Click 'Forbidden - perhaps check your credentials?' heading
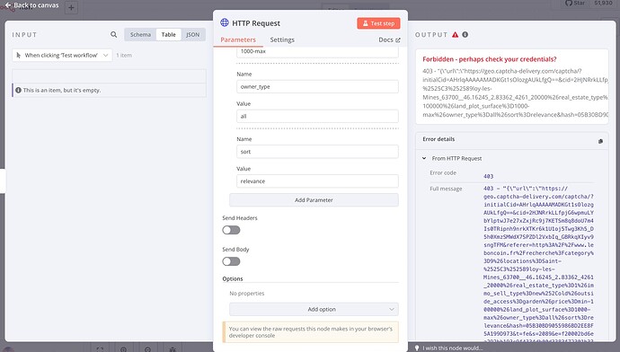 click(x=490, y=59)
